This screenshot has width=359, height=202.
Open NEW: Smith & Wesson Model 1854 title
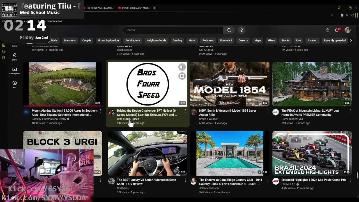point(227,113)
